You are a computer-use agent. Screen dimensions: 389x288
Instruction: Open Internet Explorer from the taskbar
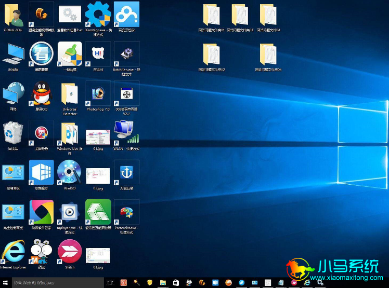tap(307, 283)
